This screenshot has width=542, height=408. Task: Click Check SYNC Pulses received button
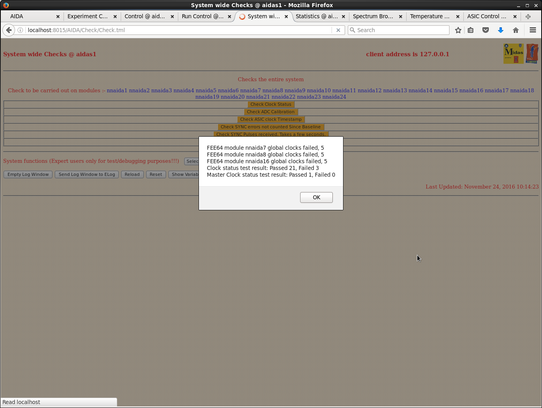[271, 134]
